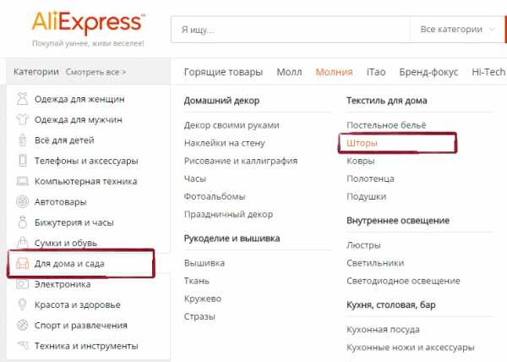Click the bags and shoes icon
The image size is (507, 362).
coord(22,244)
